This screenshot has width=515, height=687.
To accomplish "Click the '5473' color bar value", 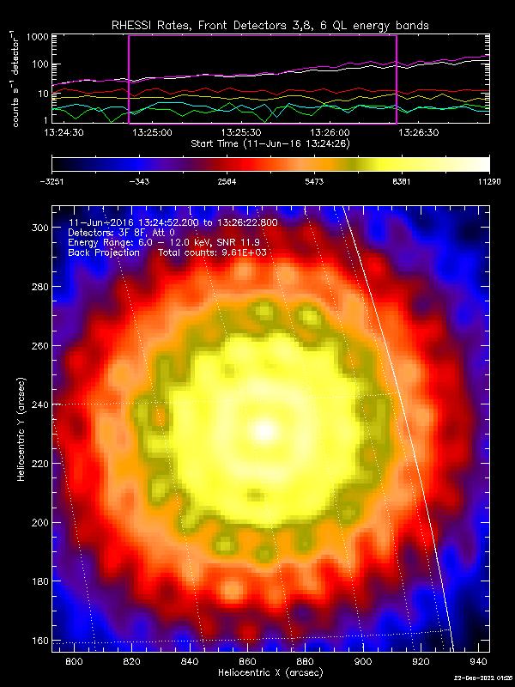I will [314, 182].
